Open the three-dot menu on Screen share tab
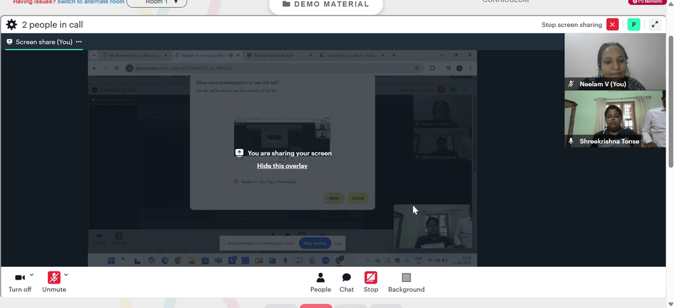Image resolution: width=675 pixels, height=308 pixels. 79,42
